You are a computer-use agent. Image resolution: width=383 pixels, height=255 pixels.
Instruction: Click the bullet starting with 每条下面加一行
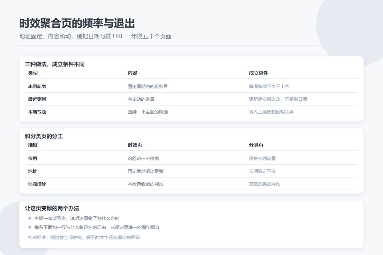(x=97, y=227)
